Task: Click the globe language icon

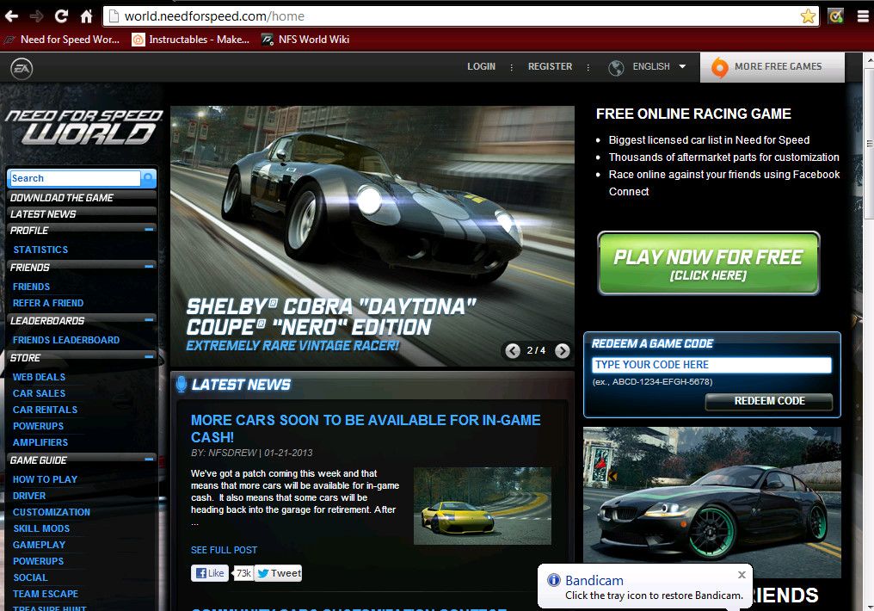Action: pos(616,68)
